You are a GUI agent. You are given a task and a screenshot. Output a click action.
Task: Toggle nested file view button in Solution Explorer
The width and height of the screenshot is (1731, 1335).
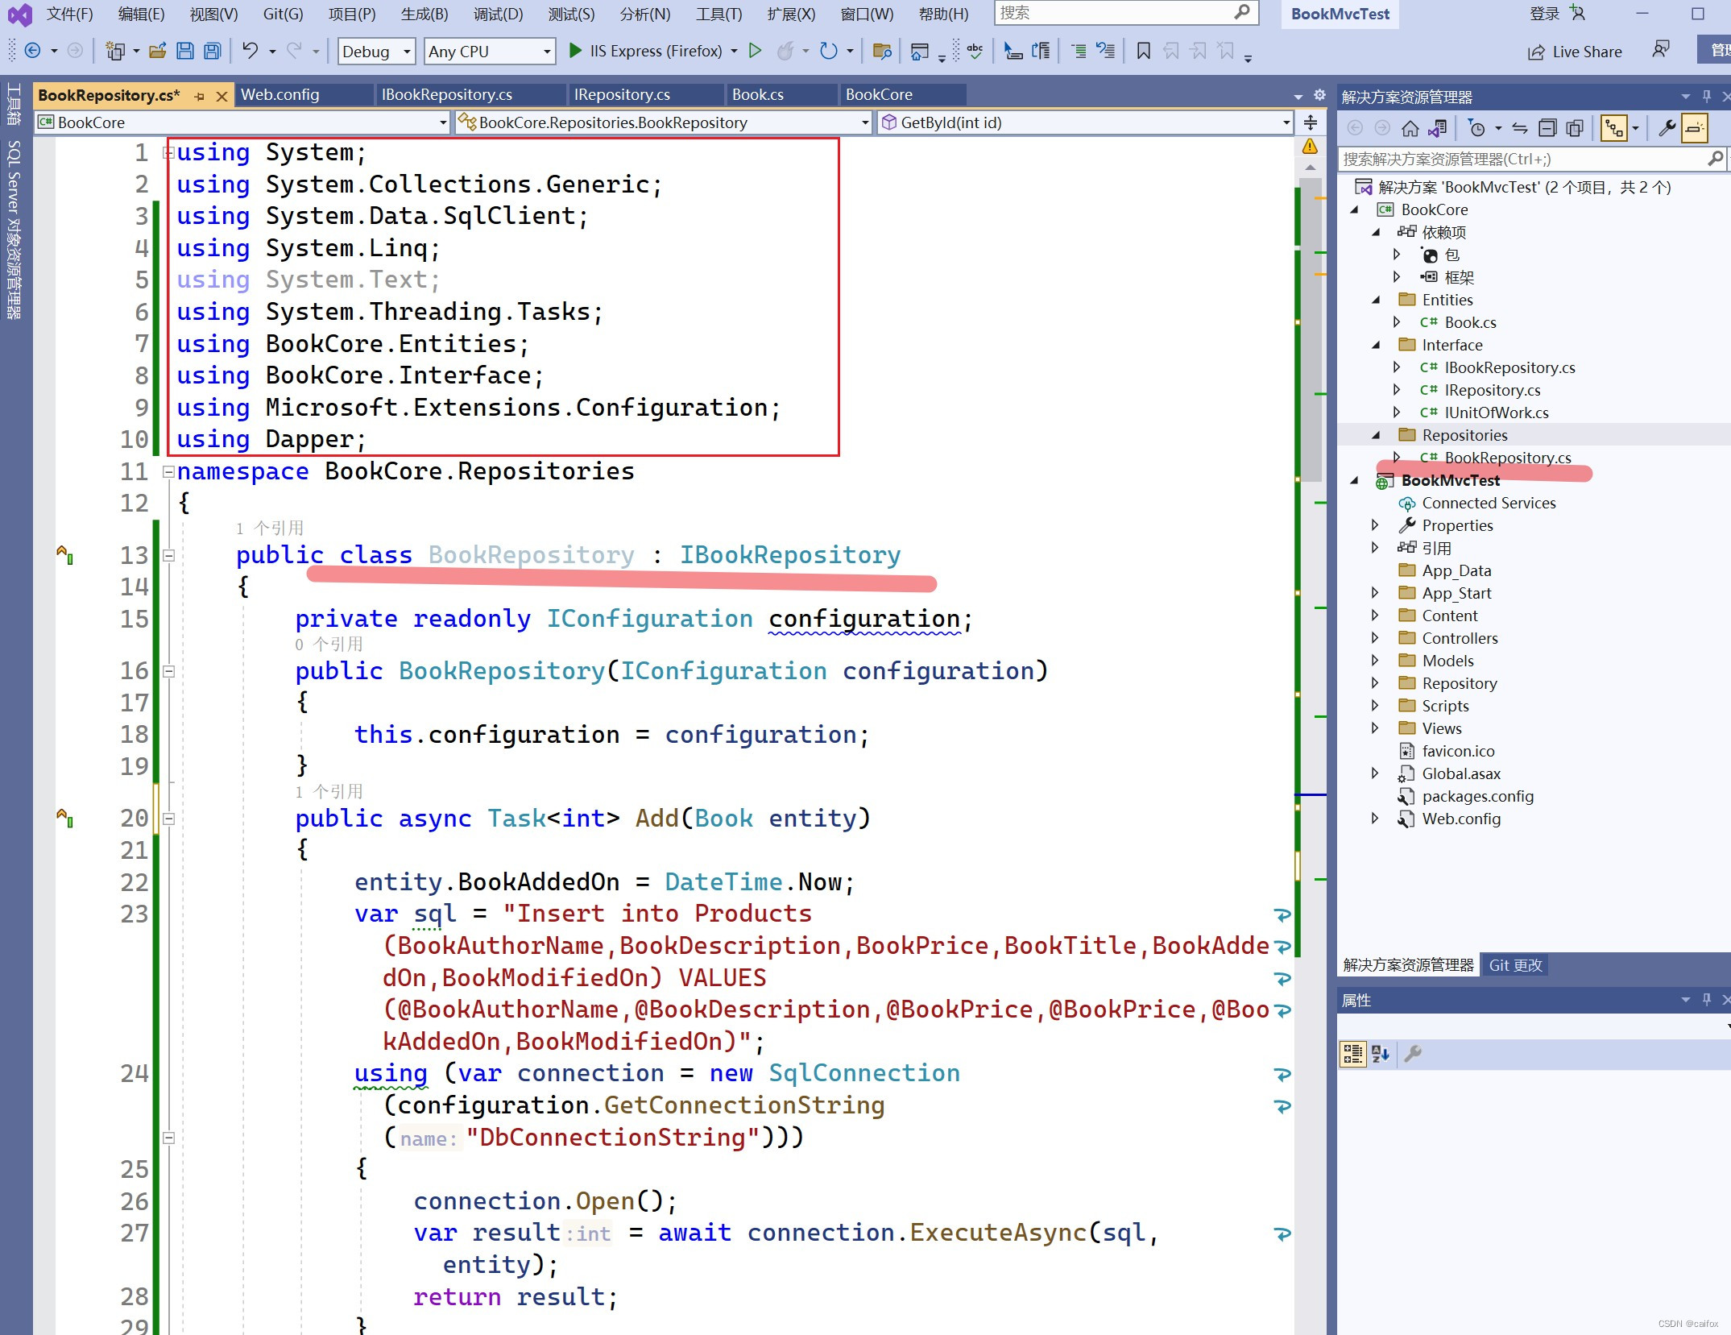pyautogui.click(x=1613, y=128)
